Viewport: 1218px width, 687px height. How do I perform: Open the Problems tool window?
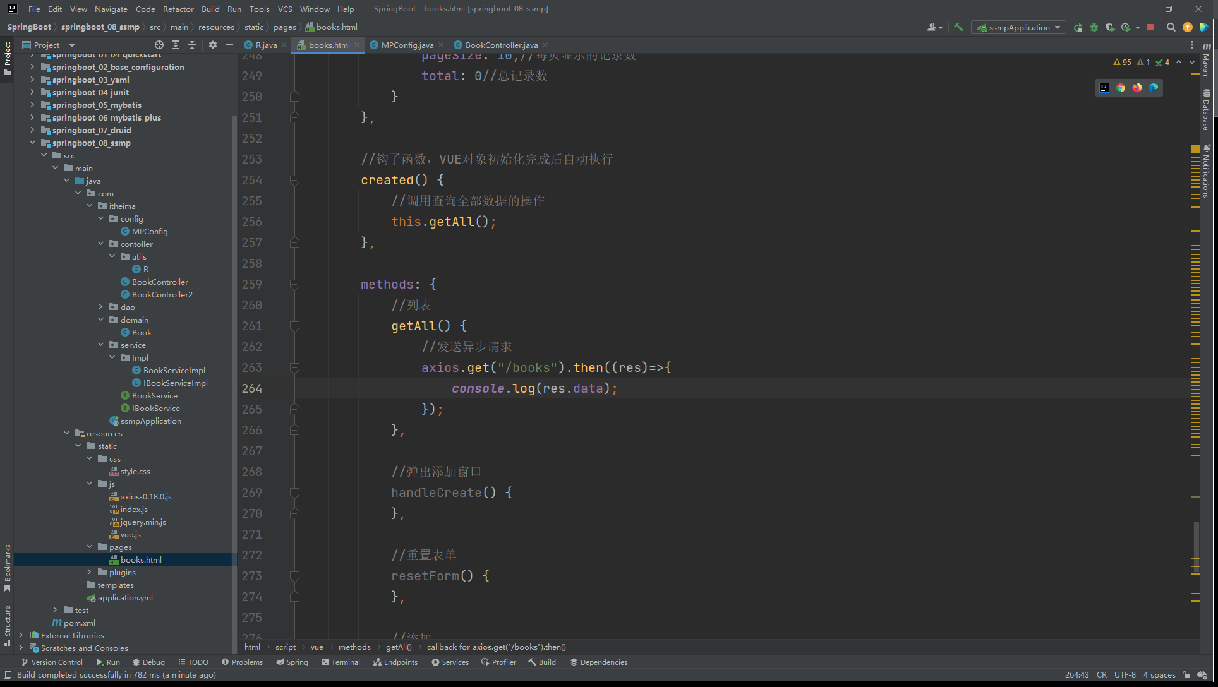(x=242, y=662)
